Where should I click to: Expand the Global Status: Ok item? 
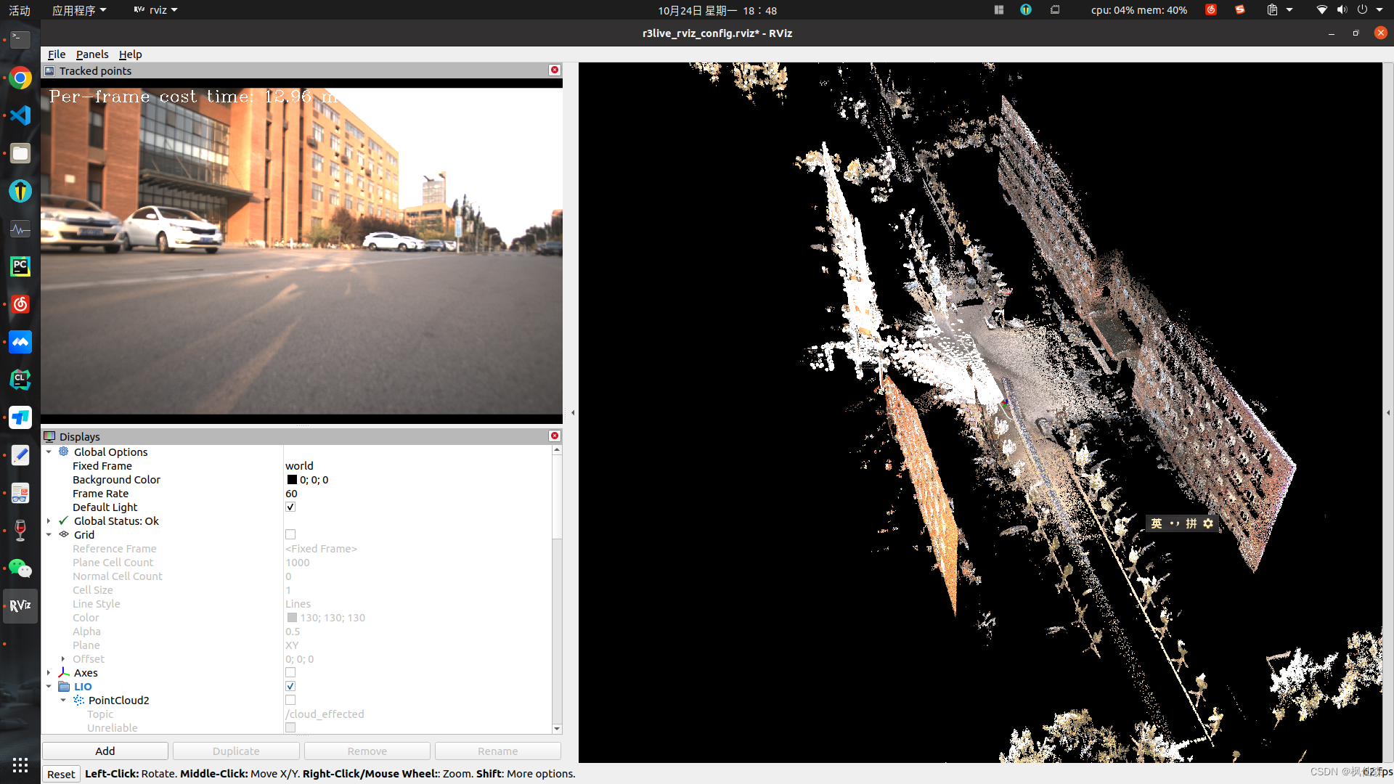(49, 521)
